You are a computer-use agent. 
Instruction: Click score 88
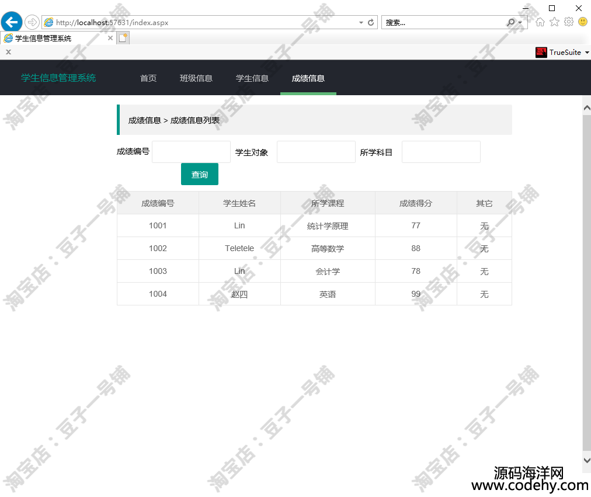(416, 248)
